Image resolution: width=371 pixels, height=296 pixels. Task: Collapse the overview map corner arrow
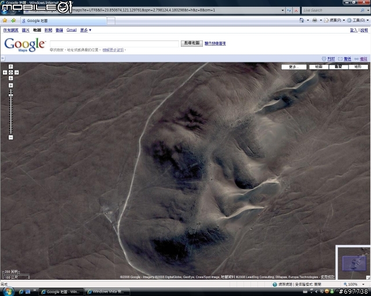(x=368, y=277)
